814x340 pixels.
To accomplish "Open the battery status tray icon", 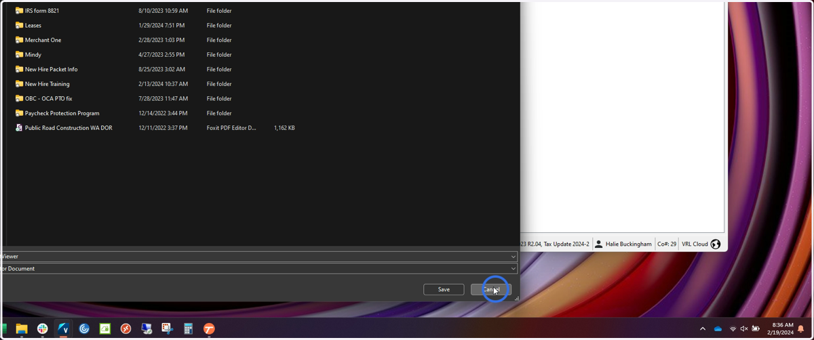I will click(756, 328).
